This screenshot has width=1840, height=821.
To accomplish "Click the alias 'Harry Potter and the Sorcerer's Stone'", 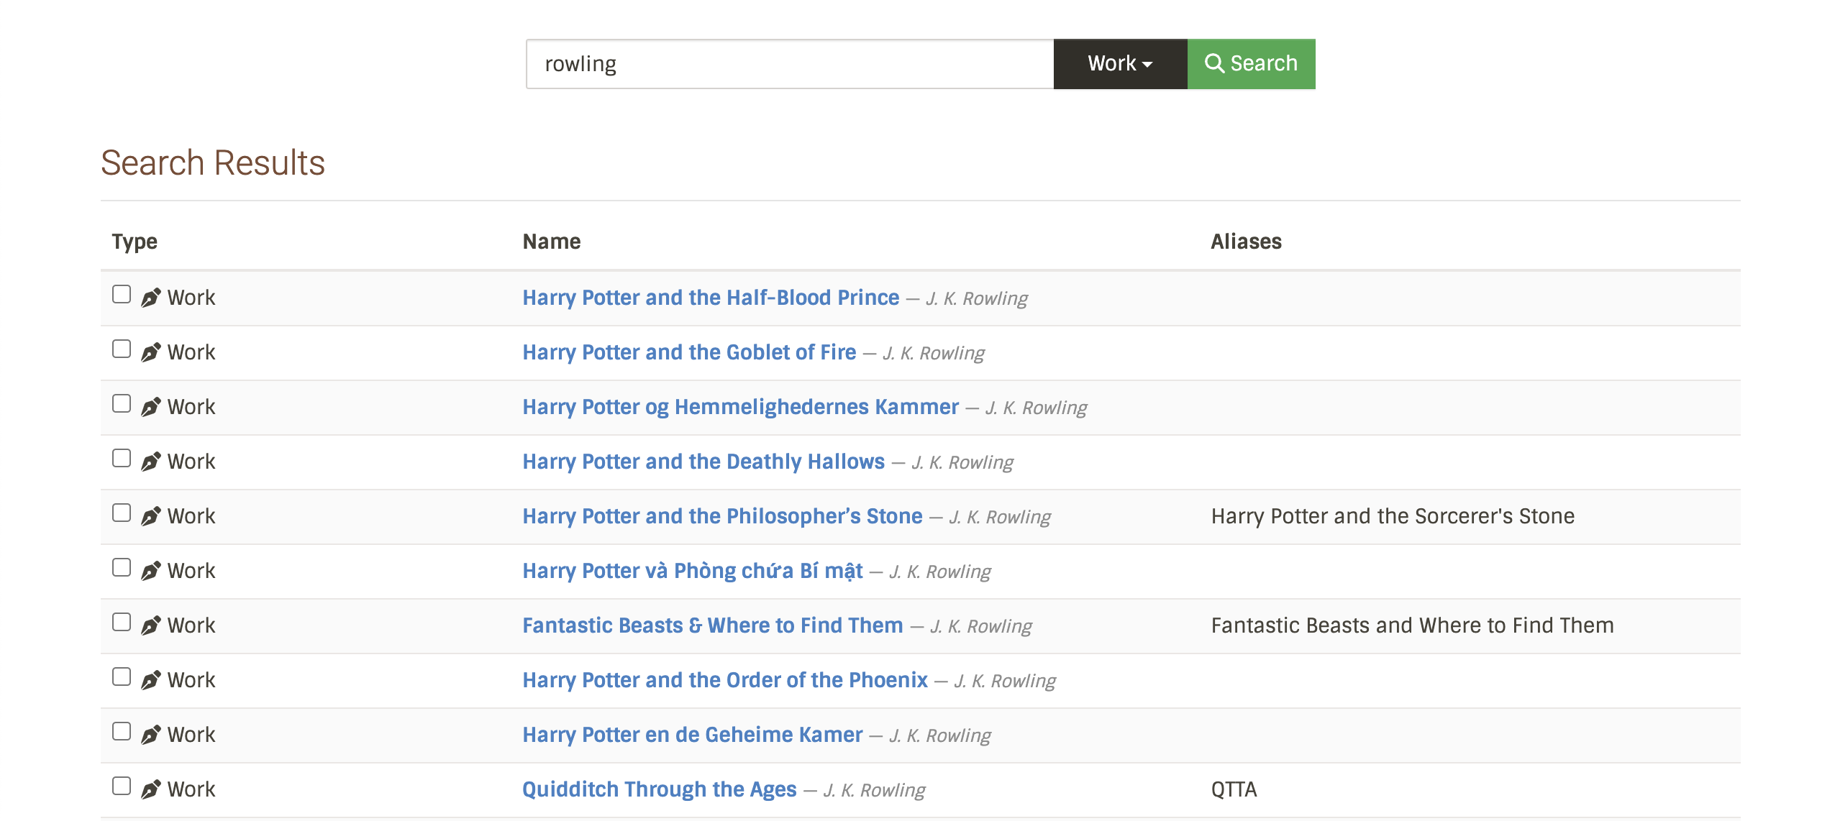I will tap(1393, 516).
